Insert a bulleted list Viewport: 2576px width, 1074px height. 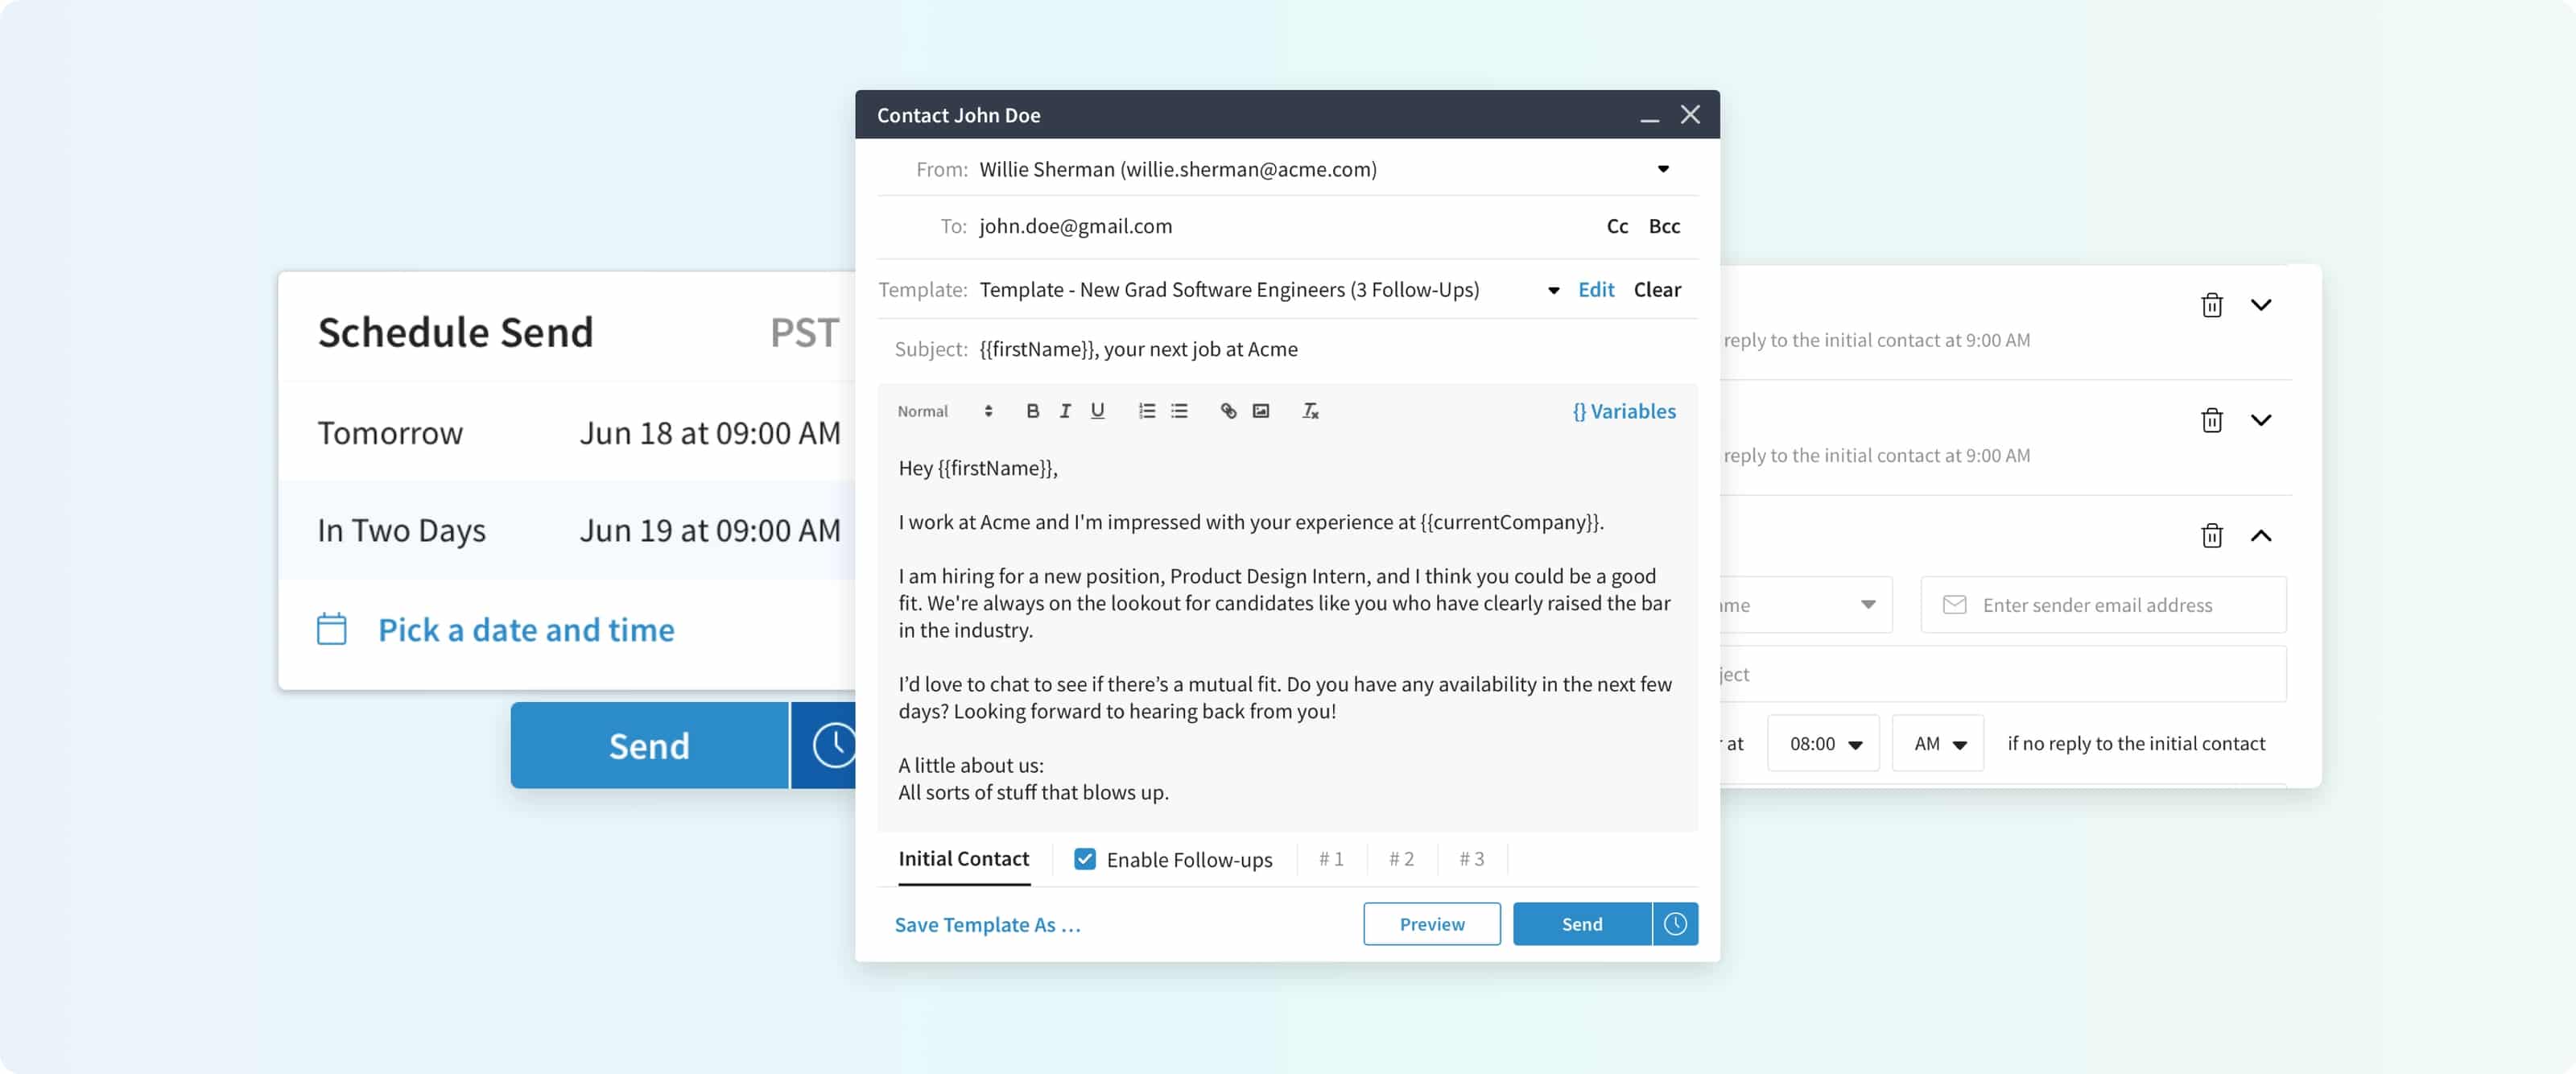[1179, 411]
